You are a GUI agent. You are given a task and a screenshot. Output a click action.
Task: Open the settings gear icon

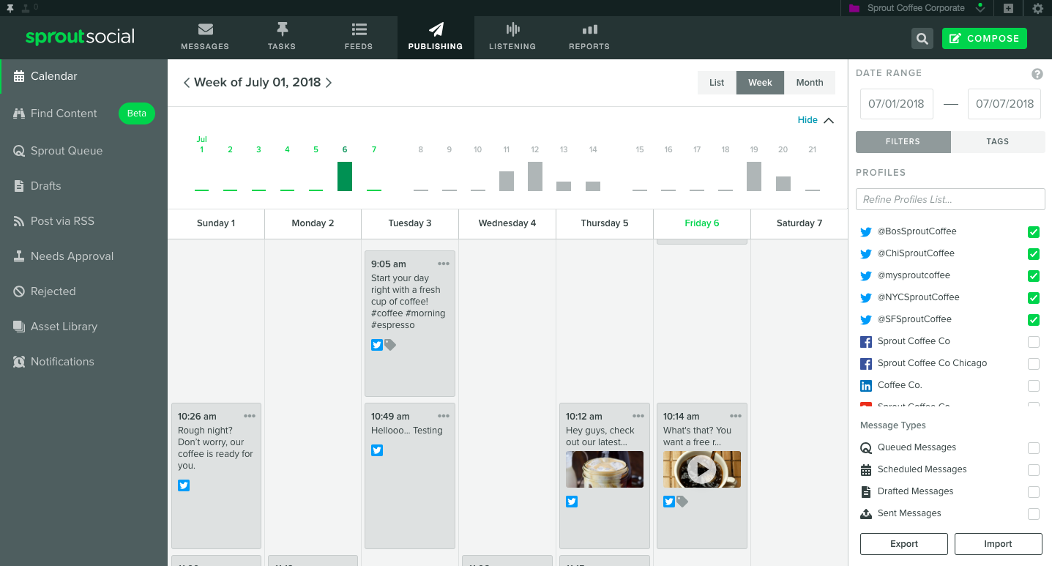1037,8
